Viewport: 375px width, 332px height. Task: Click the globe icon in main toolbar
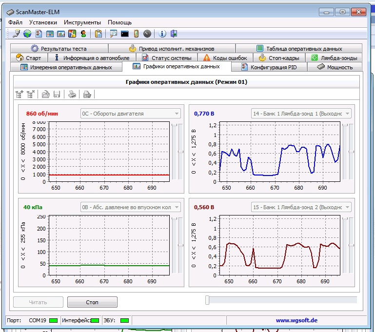(x=27, y=34)
